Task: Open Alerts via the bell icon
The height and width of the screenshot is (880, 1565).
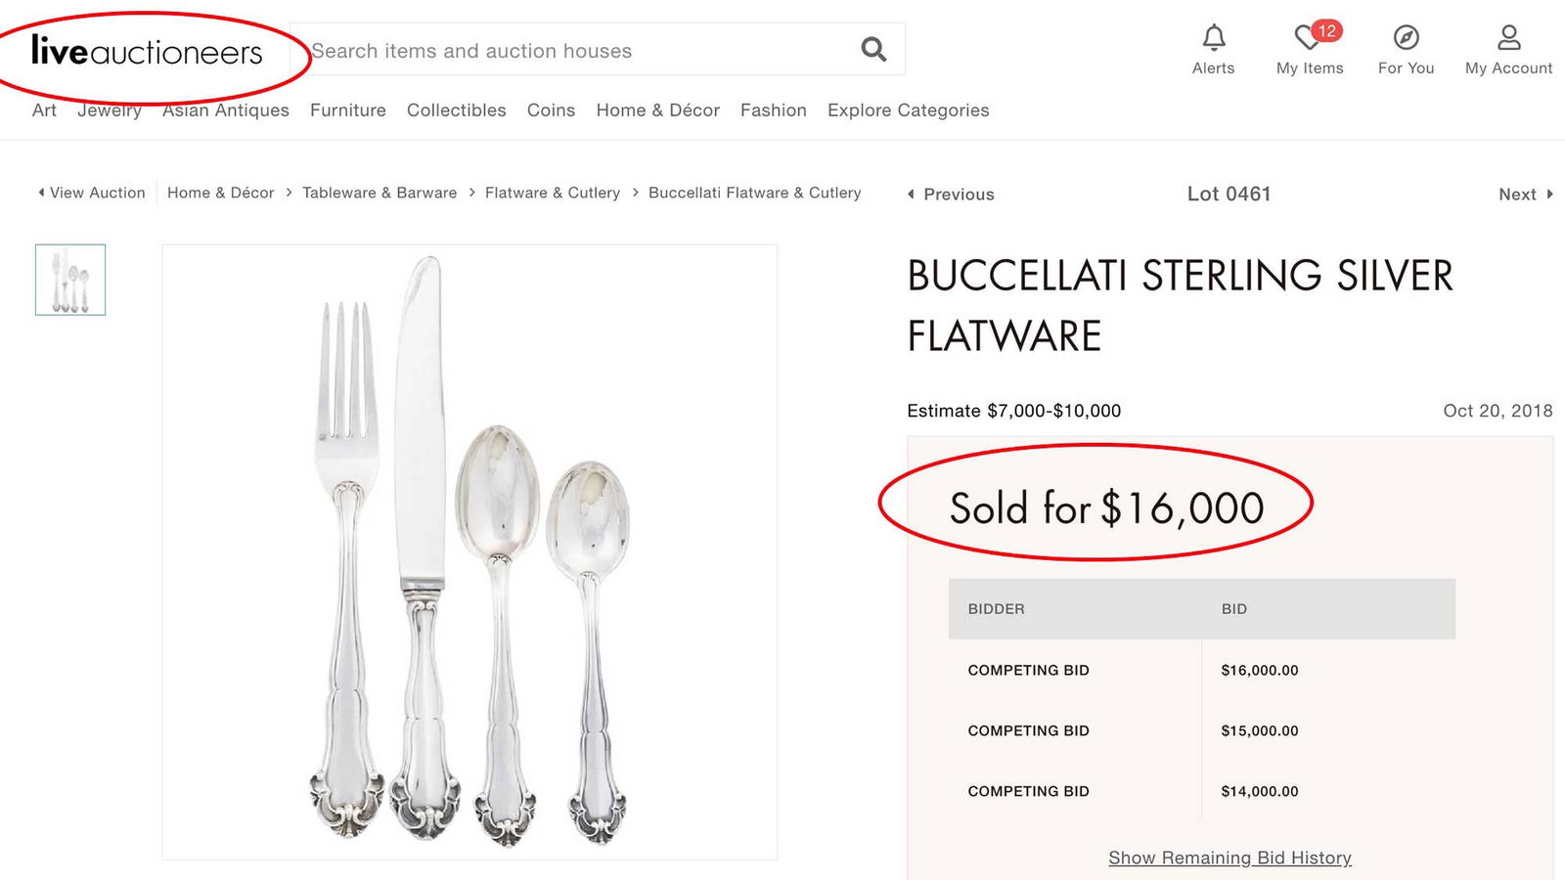Action: click(1213, 44)
